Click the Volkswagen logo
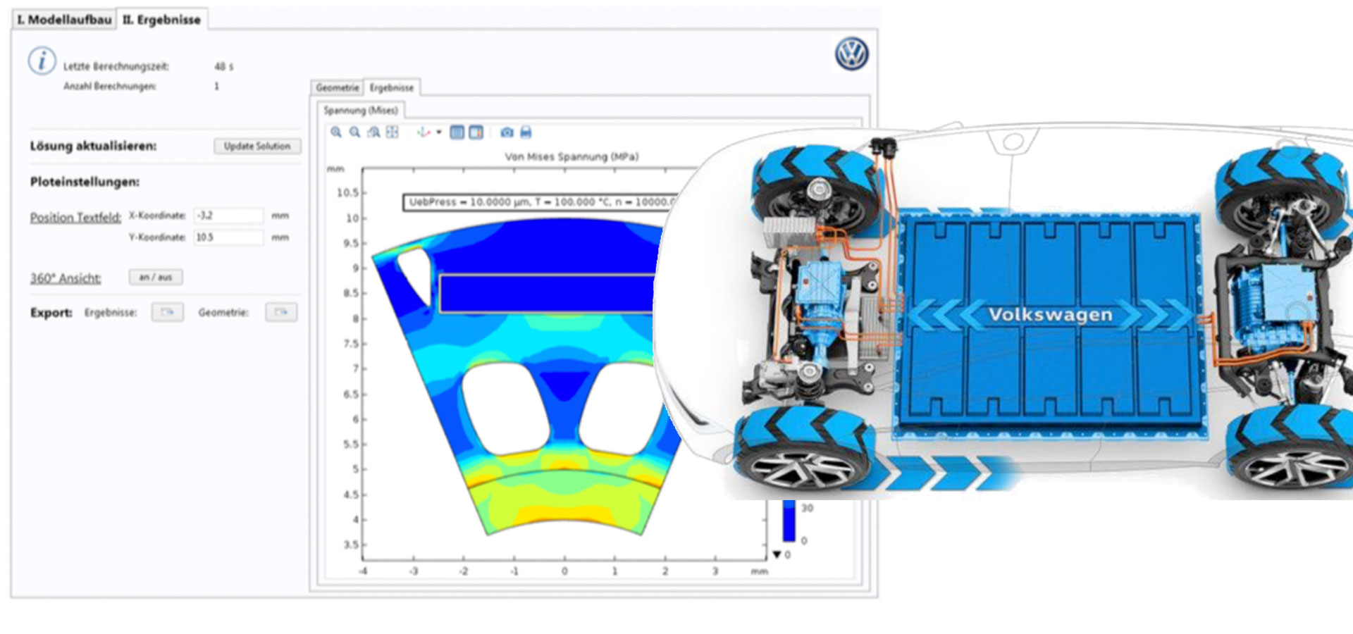 point(851,54)
